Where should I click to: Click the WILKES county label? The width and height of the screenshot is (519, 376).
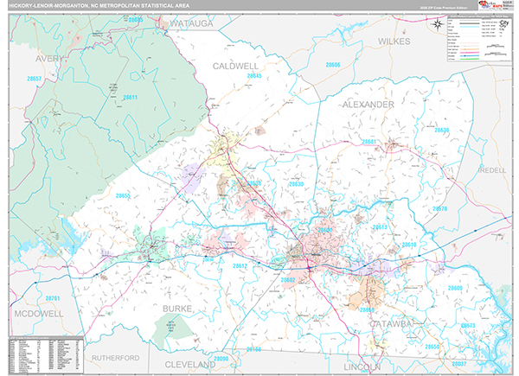point(399,41)
